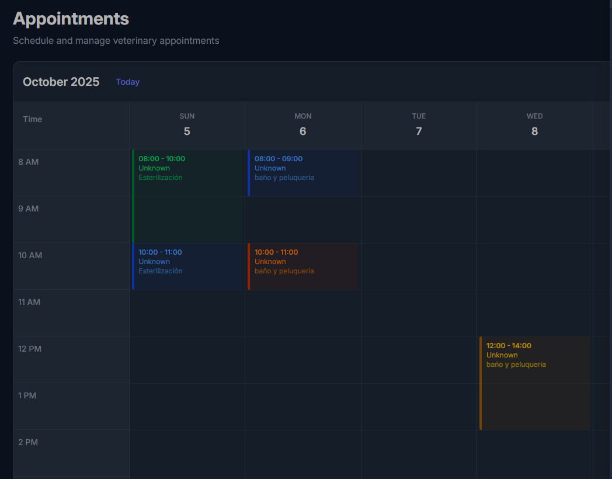Screen dimensions: 612x479
Task: Click the Today link
Action: click(x=127, y=82)
